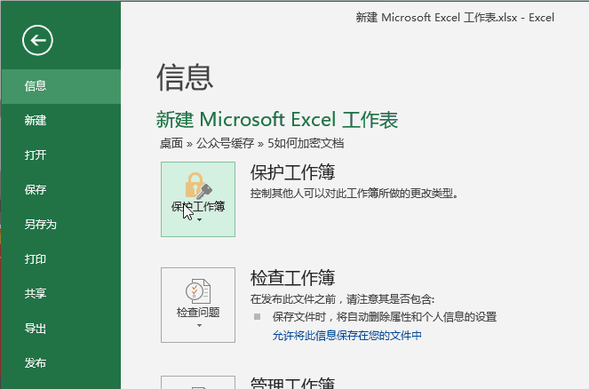The image size is (589, 389).
Task: Click the 检查问题 document checklist icon
Action: (x=198, y=291)
